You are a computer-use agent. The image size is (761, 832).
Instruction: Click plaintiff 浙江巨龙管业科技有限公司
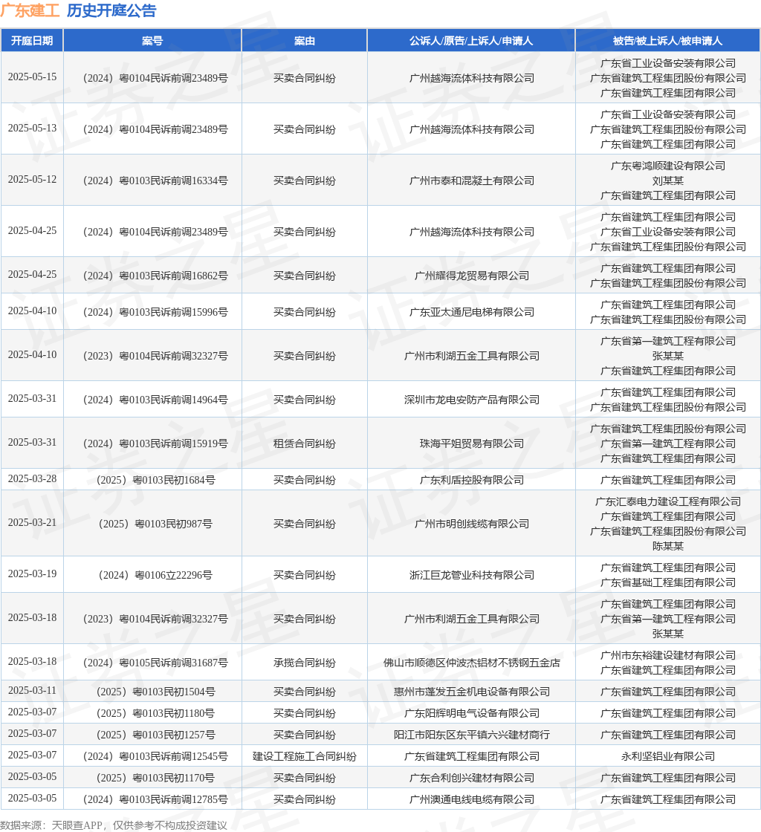[x=472, y=575]
